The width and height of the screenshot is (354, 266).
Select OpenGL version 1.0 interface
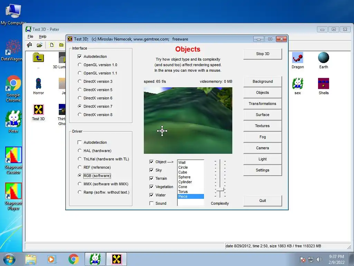click(80, 65)
